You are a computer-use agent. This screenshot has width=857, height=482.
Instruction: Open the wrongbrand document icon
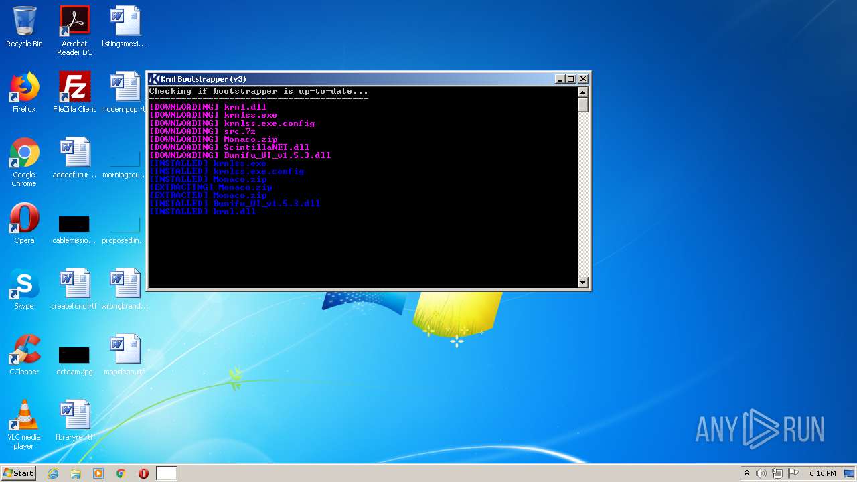124,289
